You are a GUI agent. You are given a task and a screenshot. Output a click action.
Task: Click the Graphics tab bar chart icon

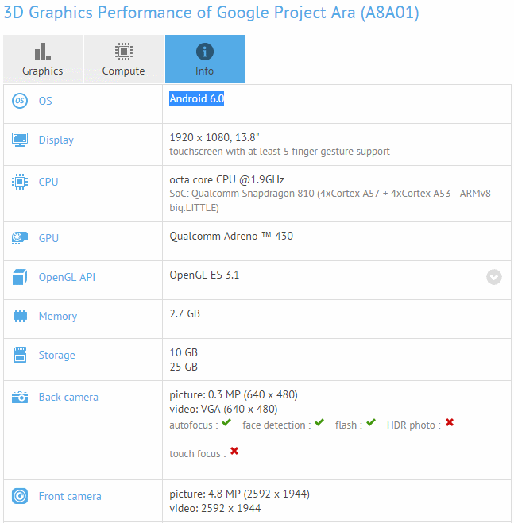click(43, 52)
